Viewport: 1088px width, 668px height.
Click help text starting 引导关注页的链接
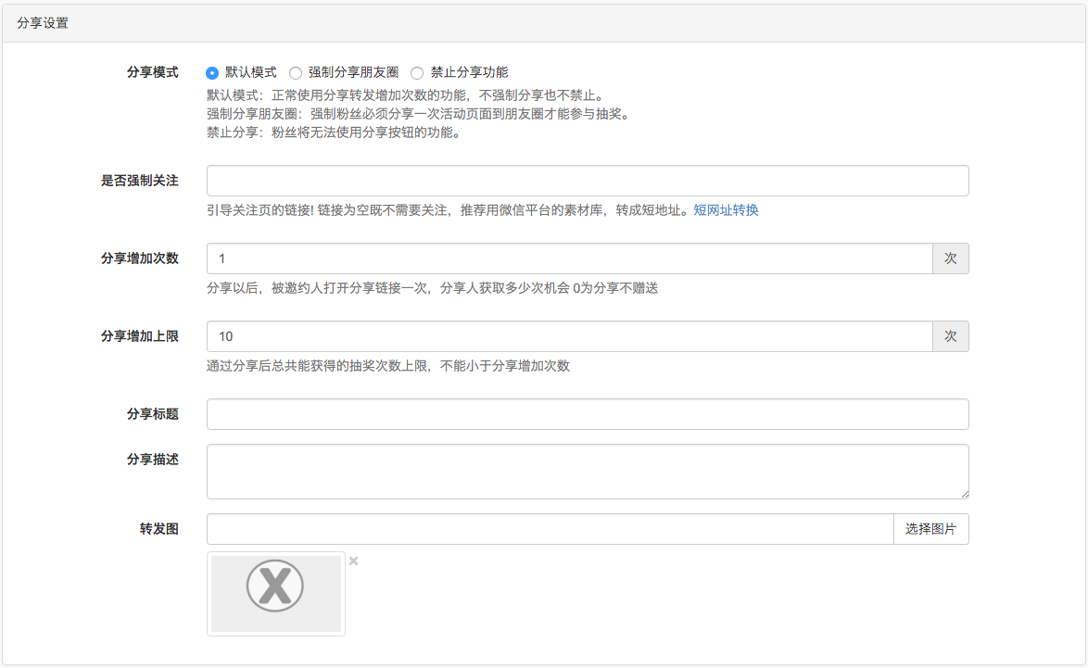click(449, 210)
